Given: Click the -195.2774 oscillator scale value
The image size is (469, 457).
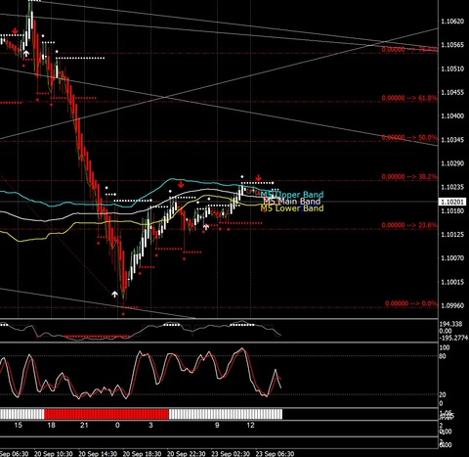Looking at the screenshot, I should click(453, 338).
